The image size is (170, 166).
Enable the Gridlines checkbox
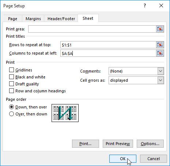(11, 70)
